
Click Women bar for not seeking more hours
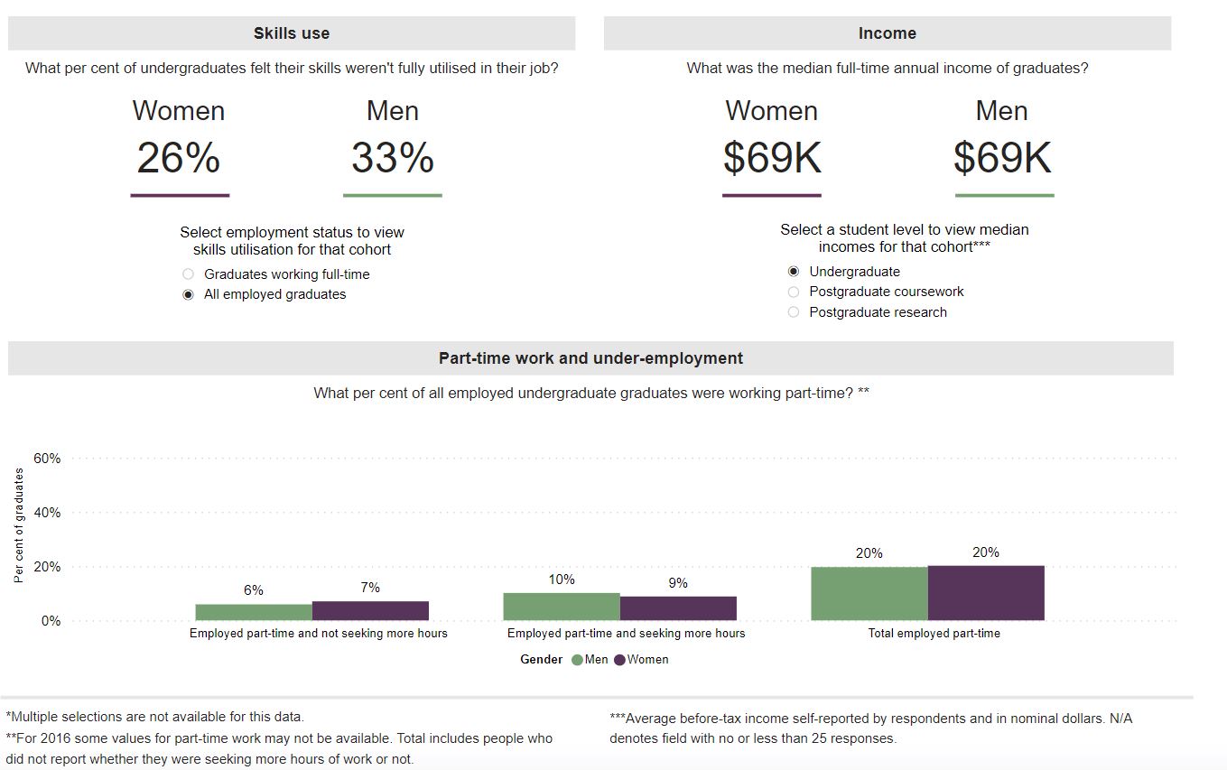[370, 611]
